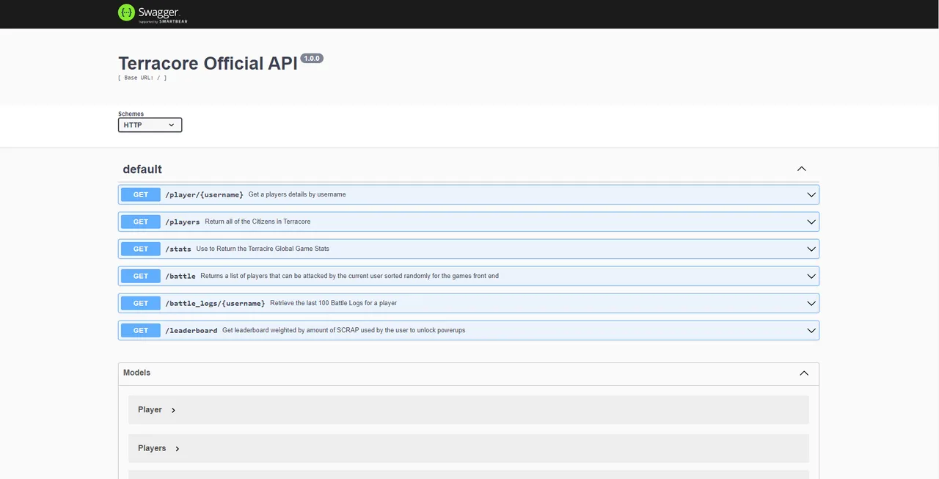Expand the Players model arrow
The height and width of the screenshot is (479, 939).
pos(178,448)
